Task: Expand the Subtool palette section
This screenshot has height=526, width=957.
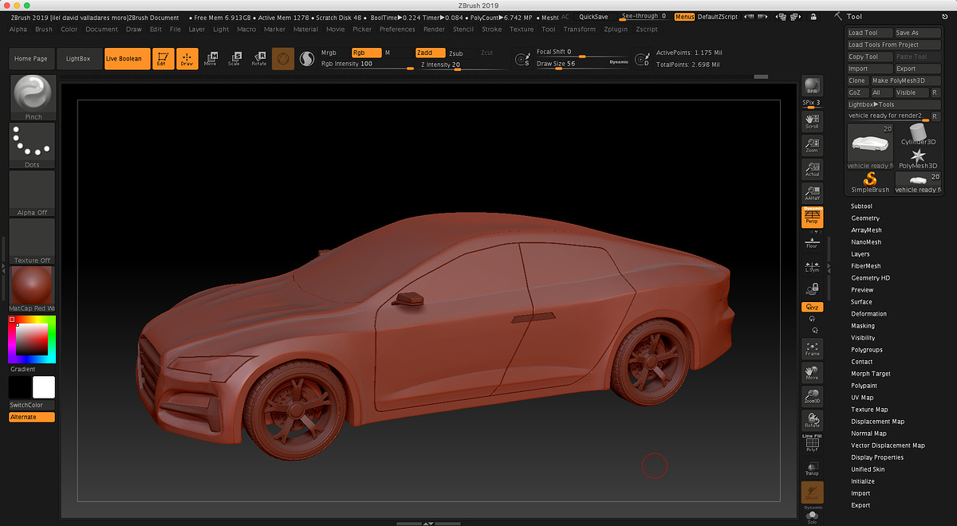Action: [861, 206]
